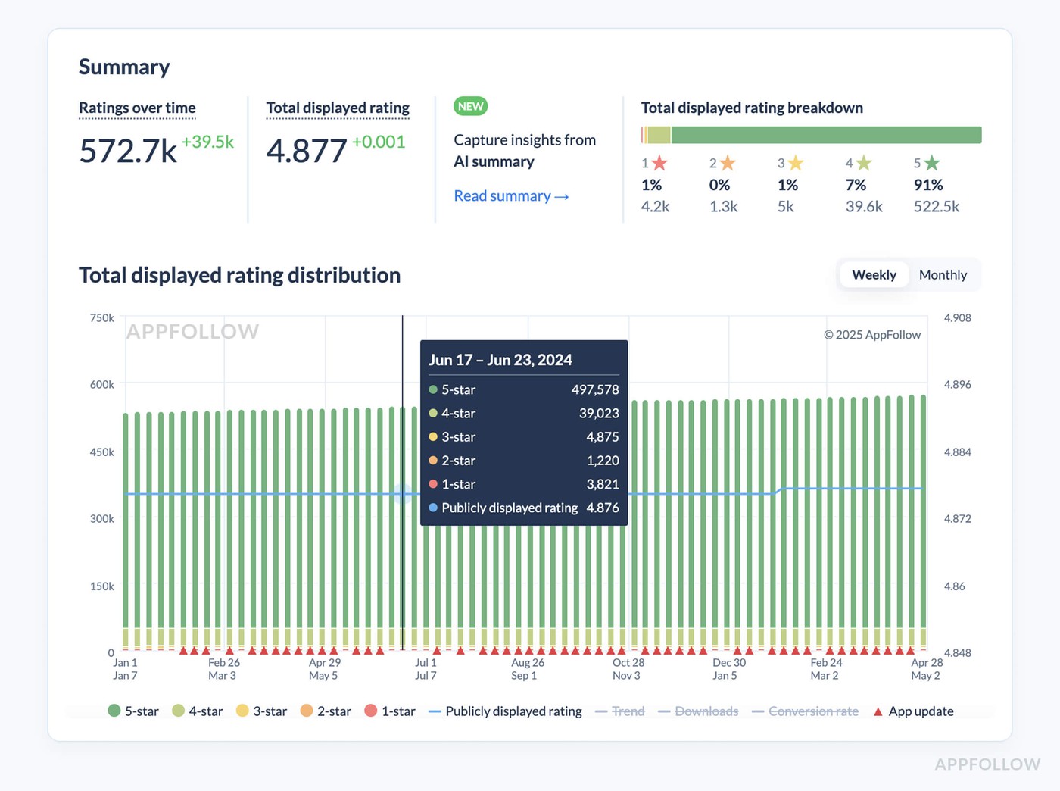Image resolution: width=1060 pixels, height=791 pixels.
Task: Click the green NEW badge
Action: click(x=470, y=106)
